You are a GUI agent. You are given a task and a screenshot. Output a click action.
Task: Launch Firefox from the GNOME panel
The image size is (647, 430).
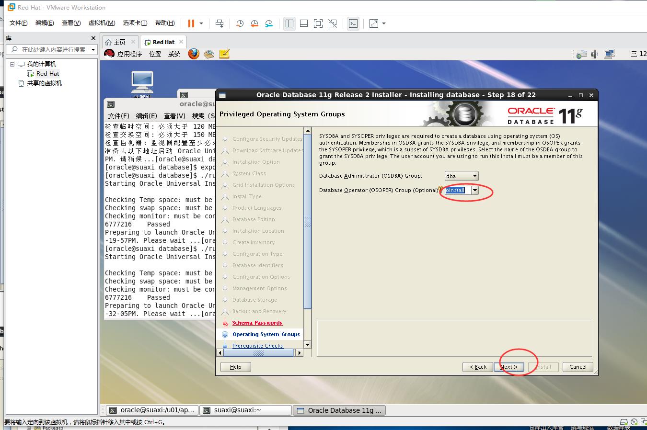194,54
